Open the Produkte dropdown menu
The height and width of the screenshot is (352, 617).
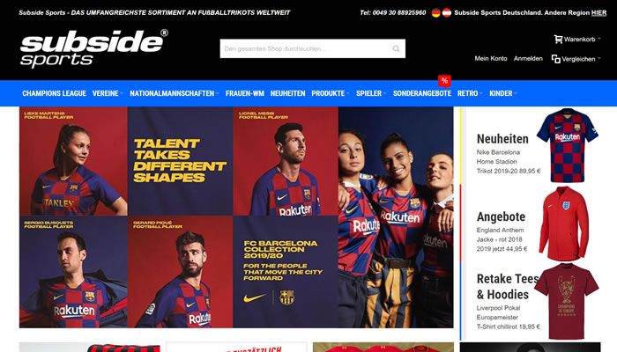point(331,93)
